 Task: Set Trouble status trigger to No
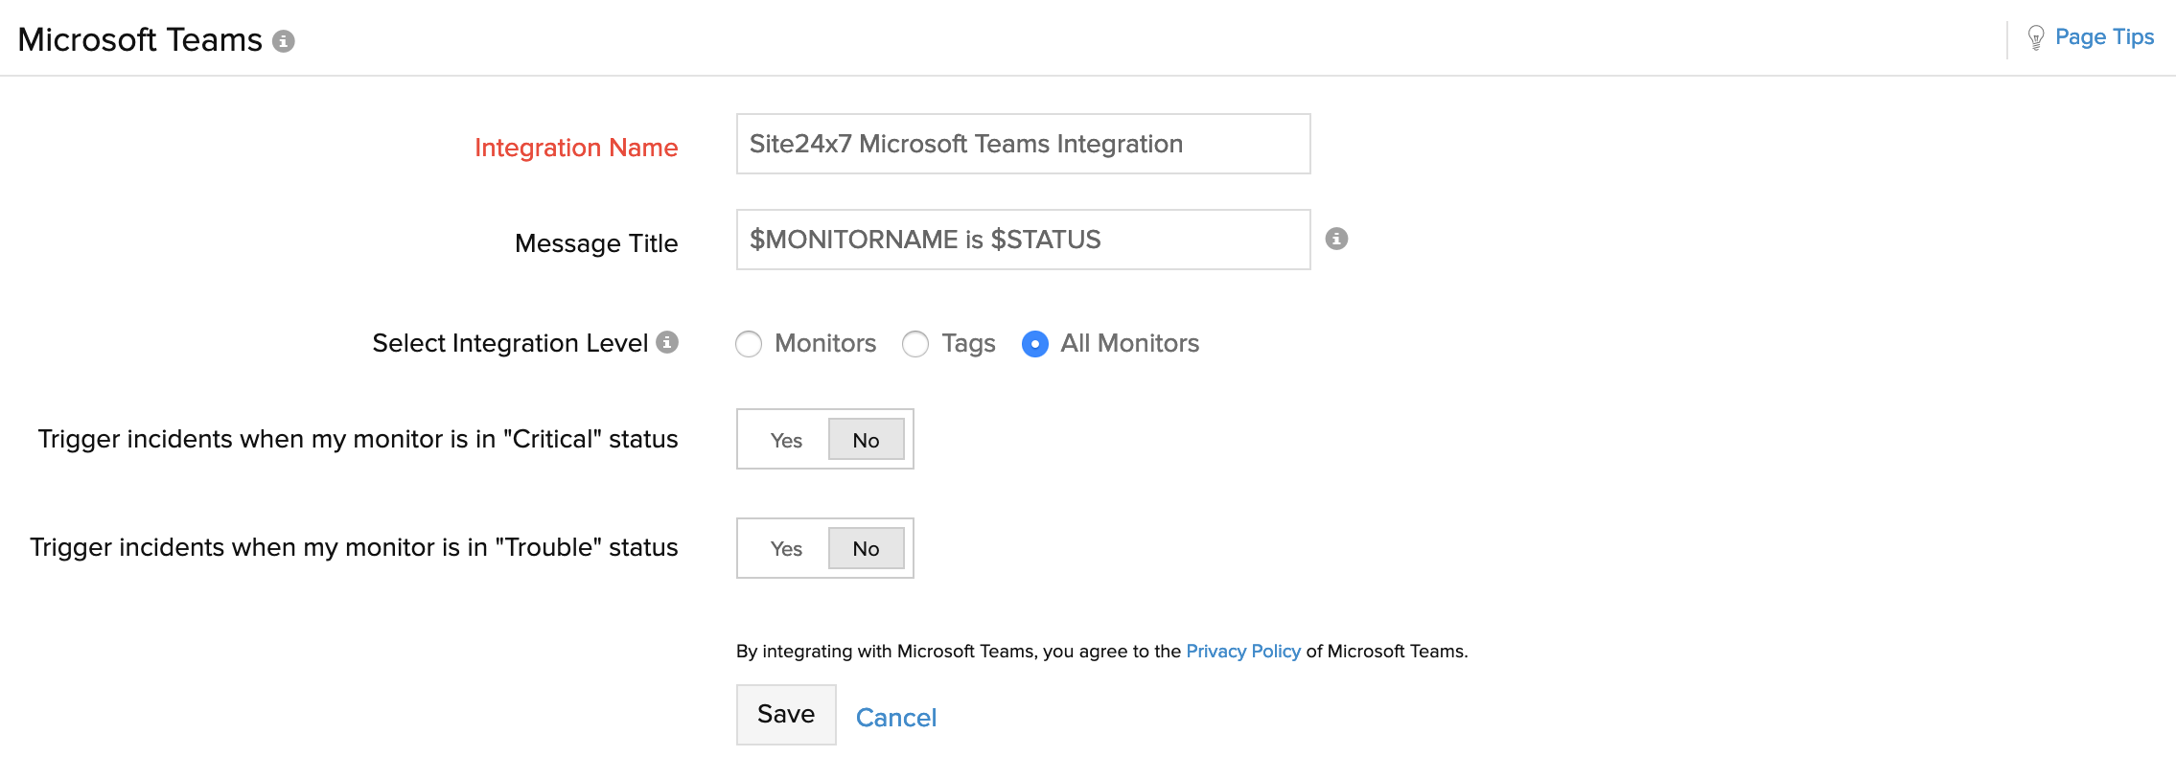tap(867, 548)
